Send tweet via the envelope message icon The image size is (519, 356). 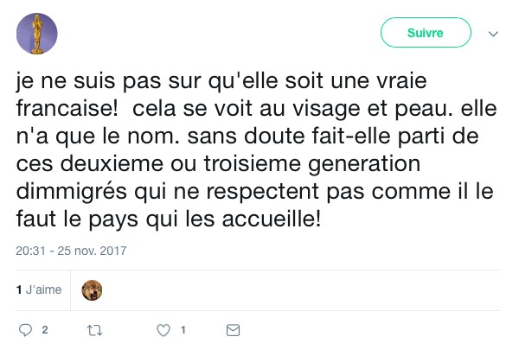[x=232, y=330]
